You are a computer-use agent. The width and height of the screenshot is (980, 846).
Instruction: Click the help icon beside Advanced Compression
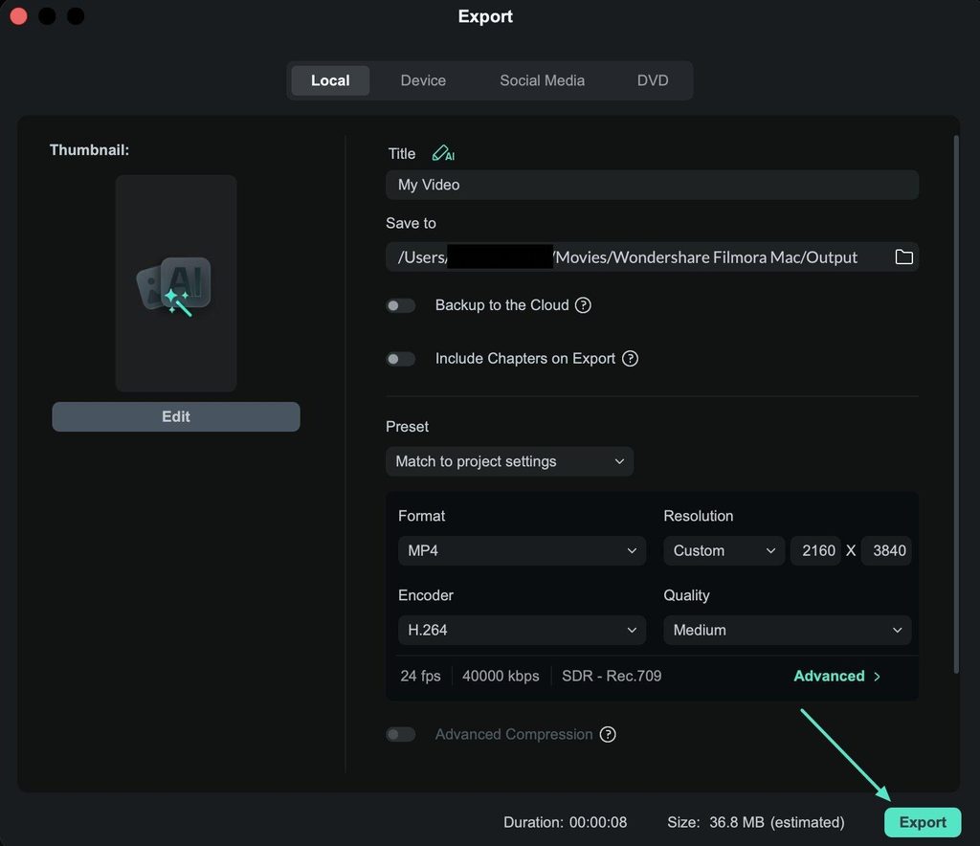click(608, 734)
